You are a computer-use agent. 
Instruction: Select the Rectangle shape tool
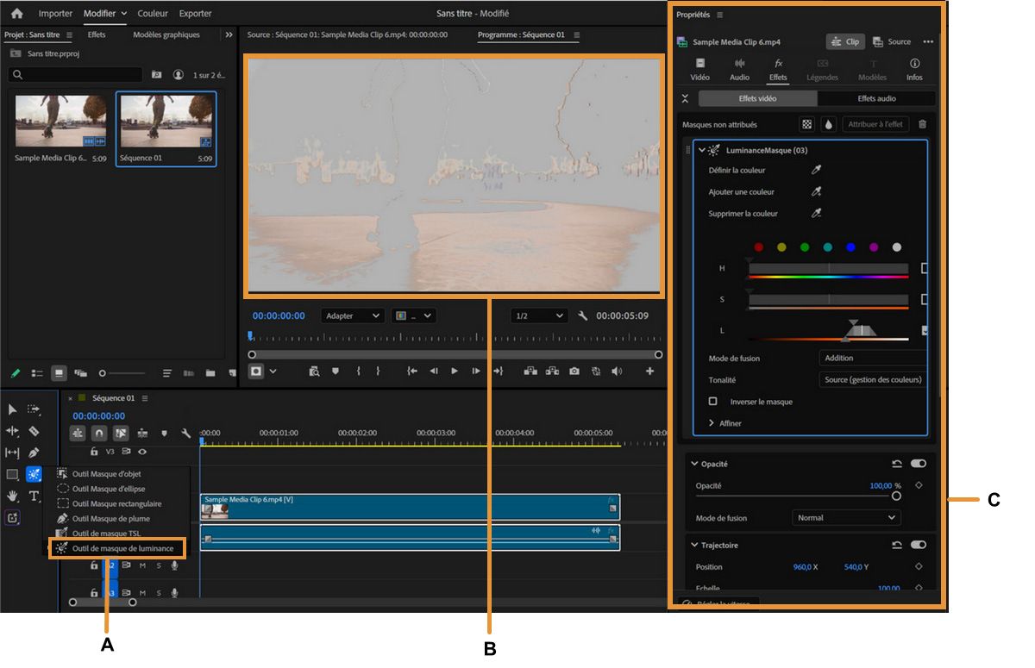click(x=13, y=474)
